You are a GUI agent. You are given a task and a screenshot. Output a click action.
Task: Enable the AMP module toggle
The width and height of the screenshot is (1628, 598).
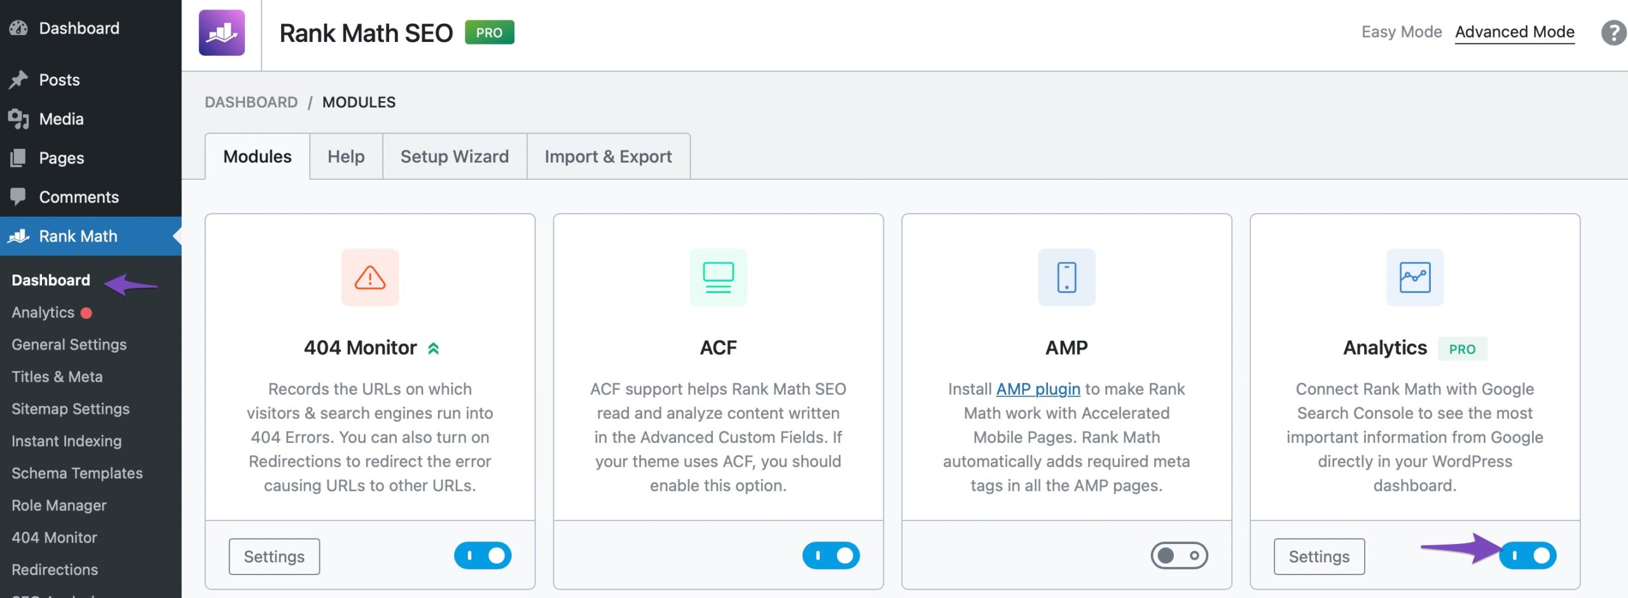pyautogui.click(x=1179, y=555)
